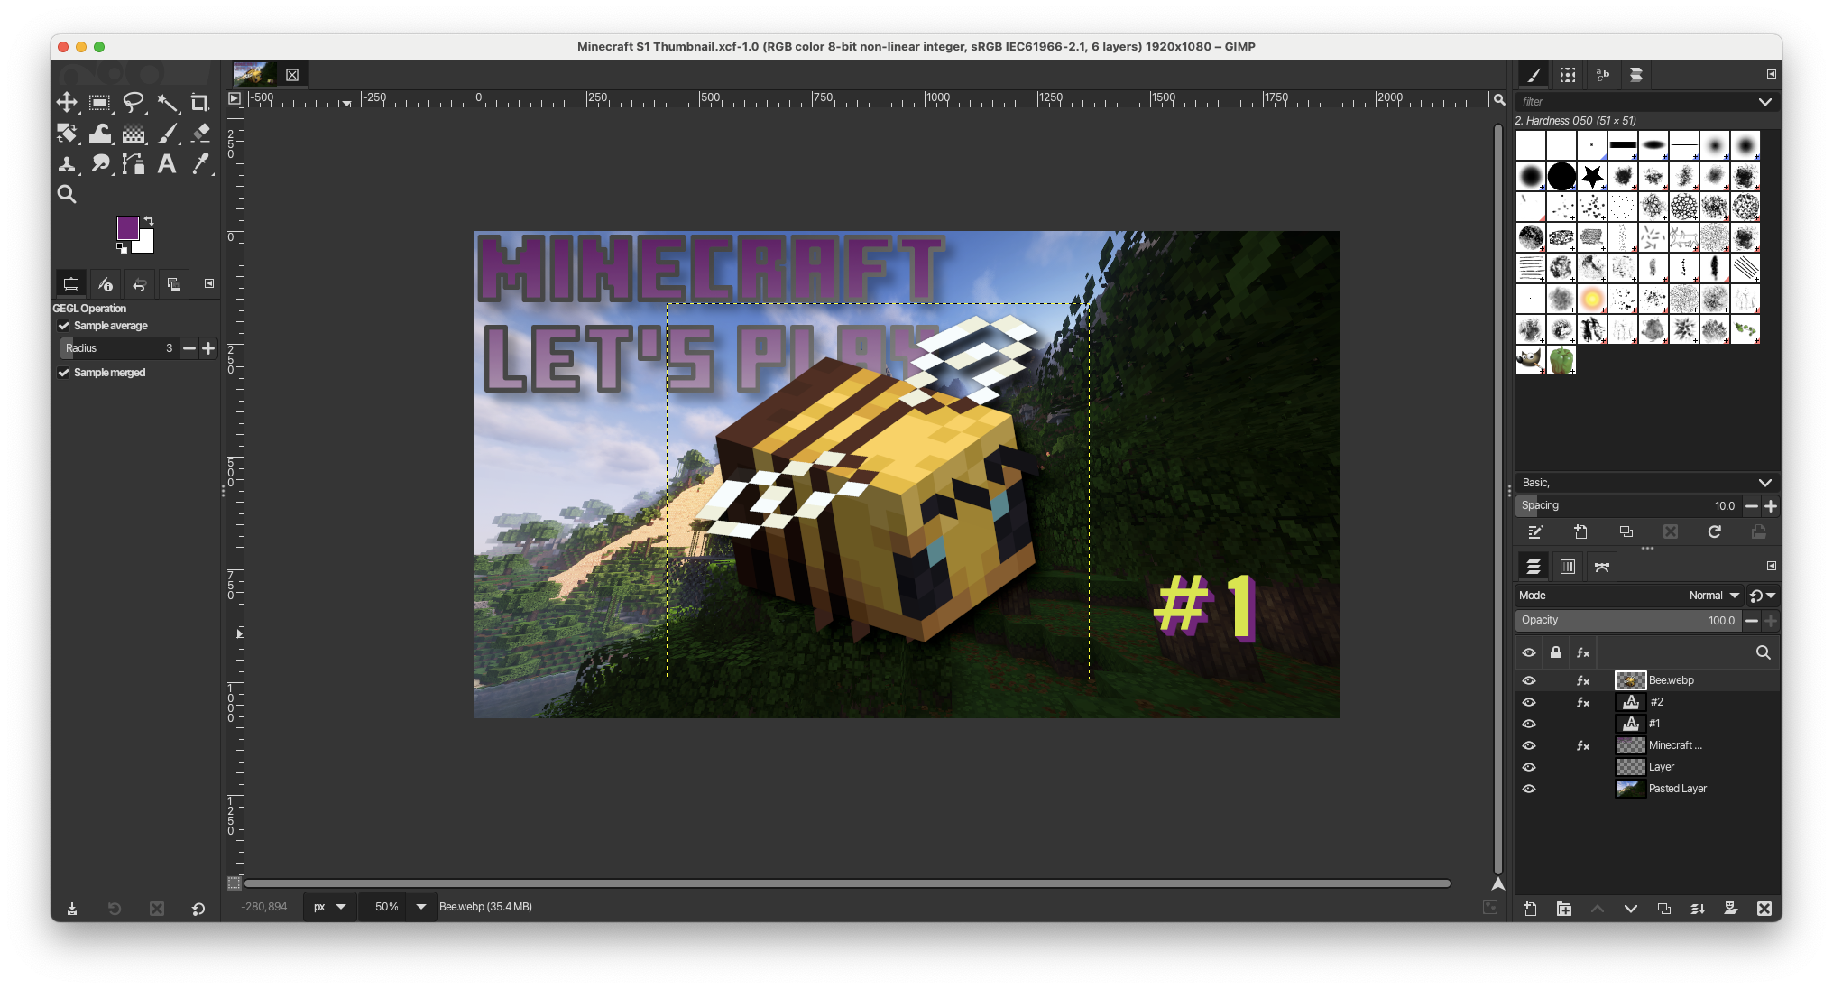Open the layers dock tab menu arrow
Screen dimensions: 1833x989
click(x=1771, y=566)
